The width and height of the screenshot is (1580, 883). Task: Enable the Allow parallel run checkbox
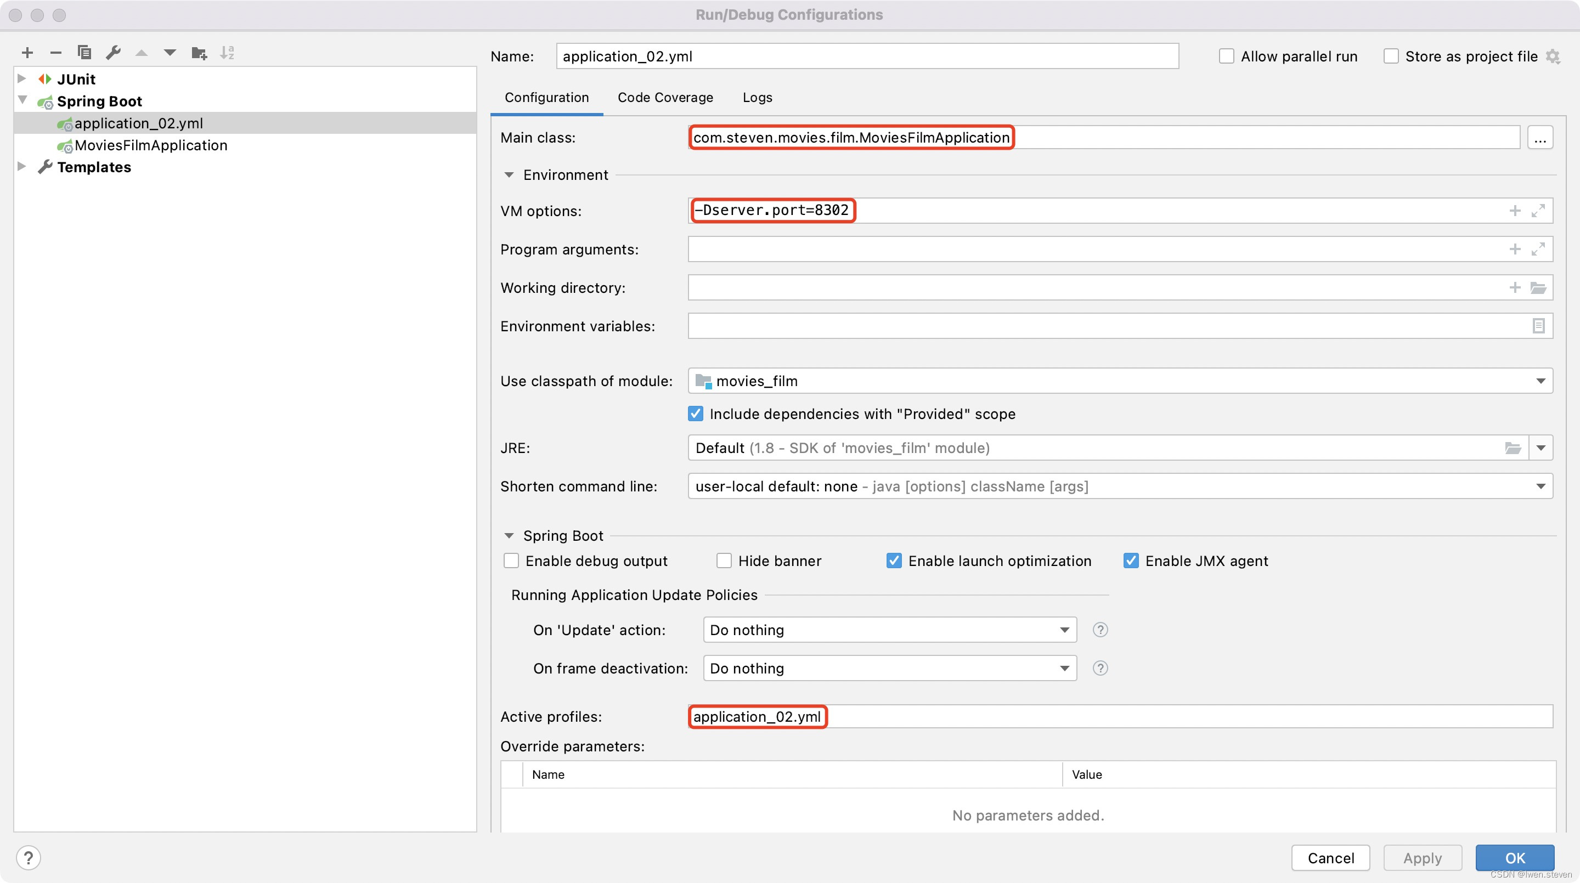coord(1227,56)
